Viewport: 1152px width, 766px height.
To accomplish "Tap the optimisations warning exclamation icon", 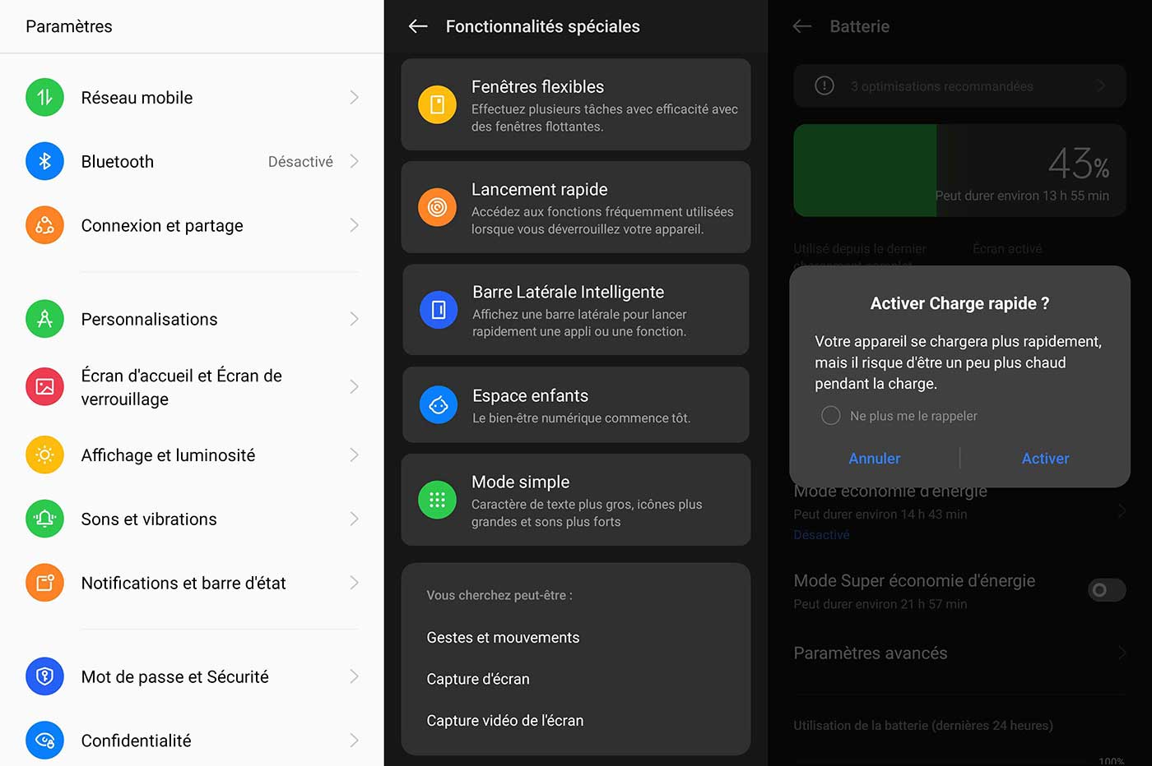I will (825, 85).
